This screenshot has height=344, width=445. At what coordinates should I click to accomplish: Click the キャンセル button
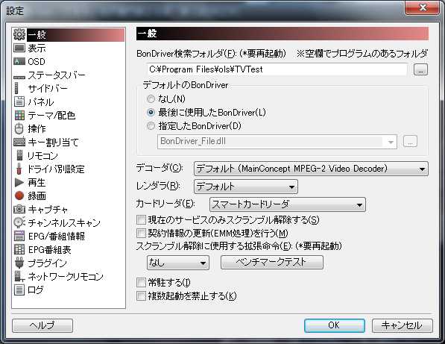403,325
